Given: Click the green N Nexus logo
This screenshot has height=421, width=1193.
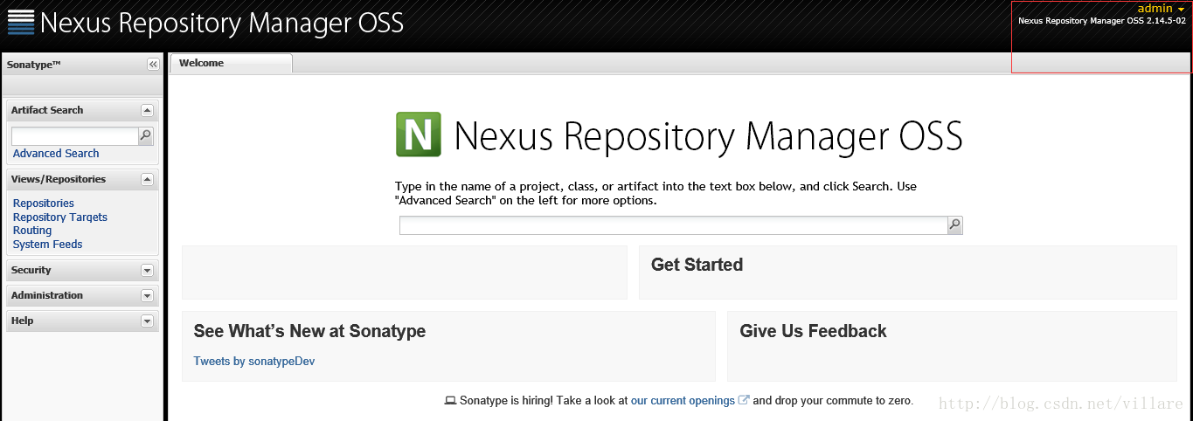Looking at the screenshot, I should (419, 135).
